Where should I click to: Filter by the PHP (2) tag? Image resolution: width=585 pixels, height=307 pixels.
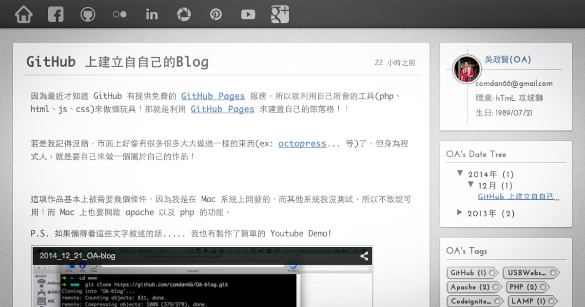528,287
